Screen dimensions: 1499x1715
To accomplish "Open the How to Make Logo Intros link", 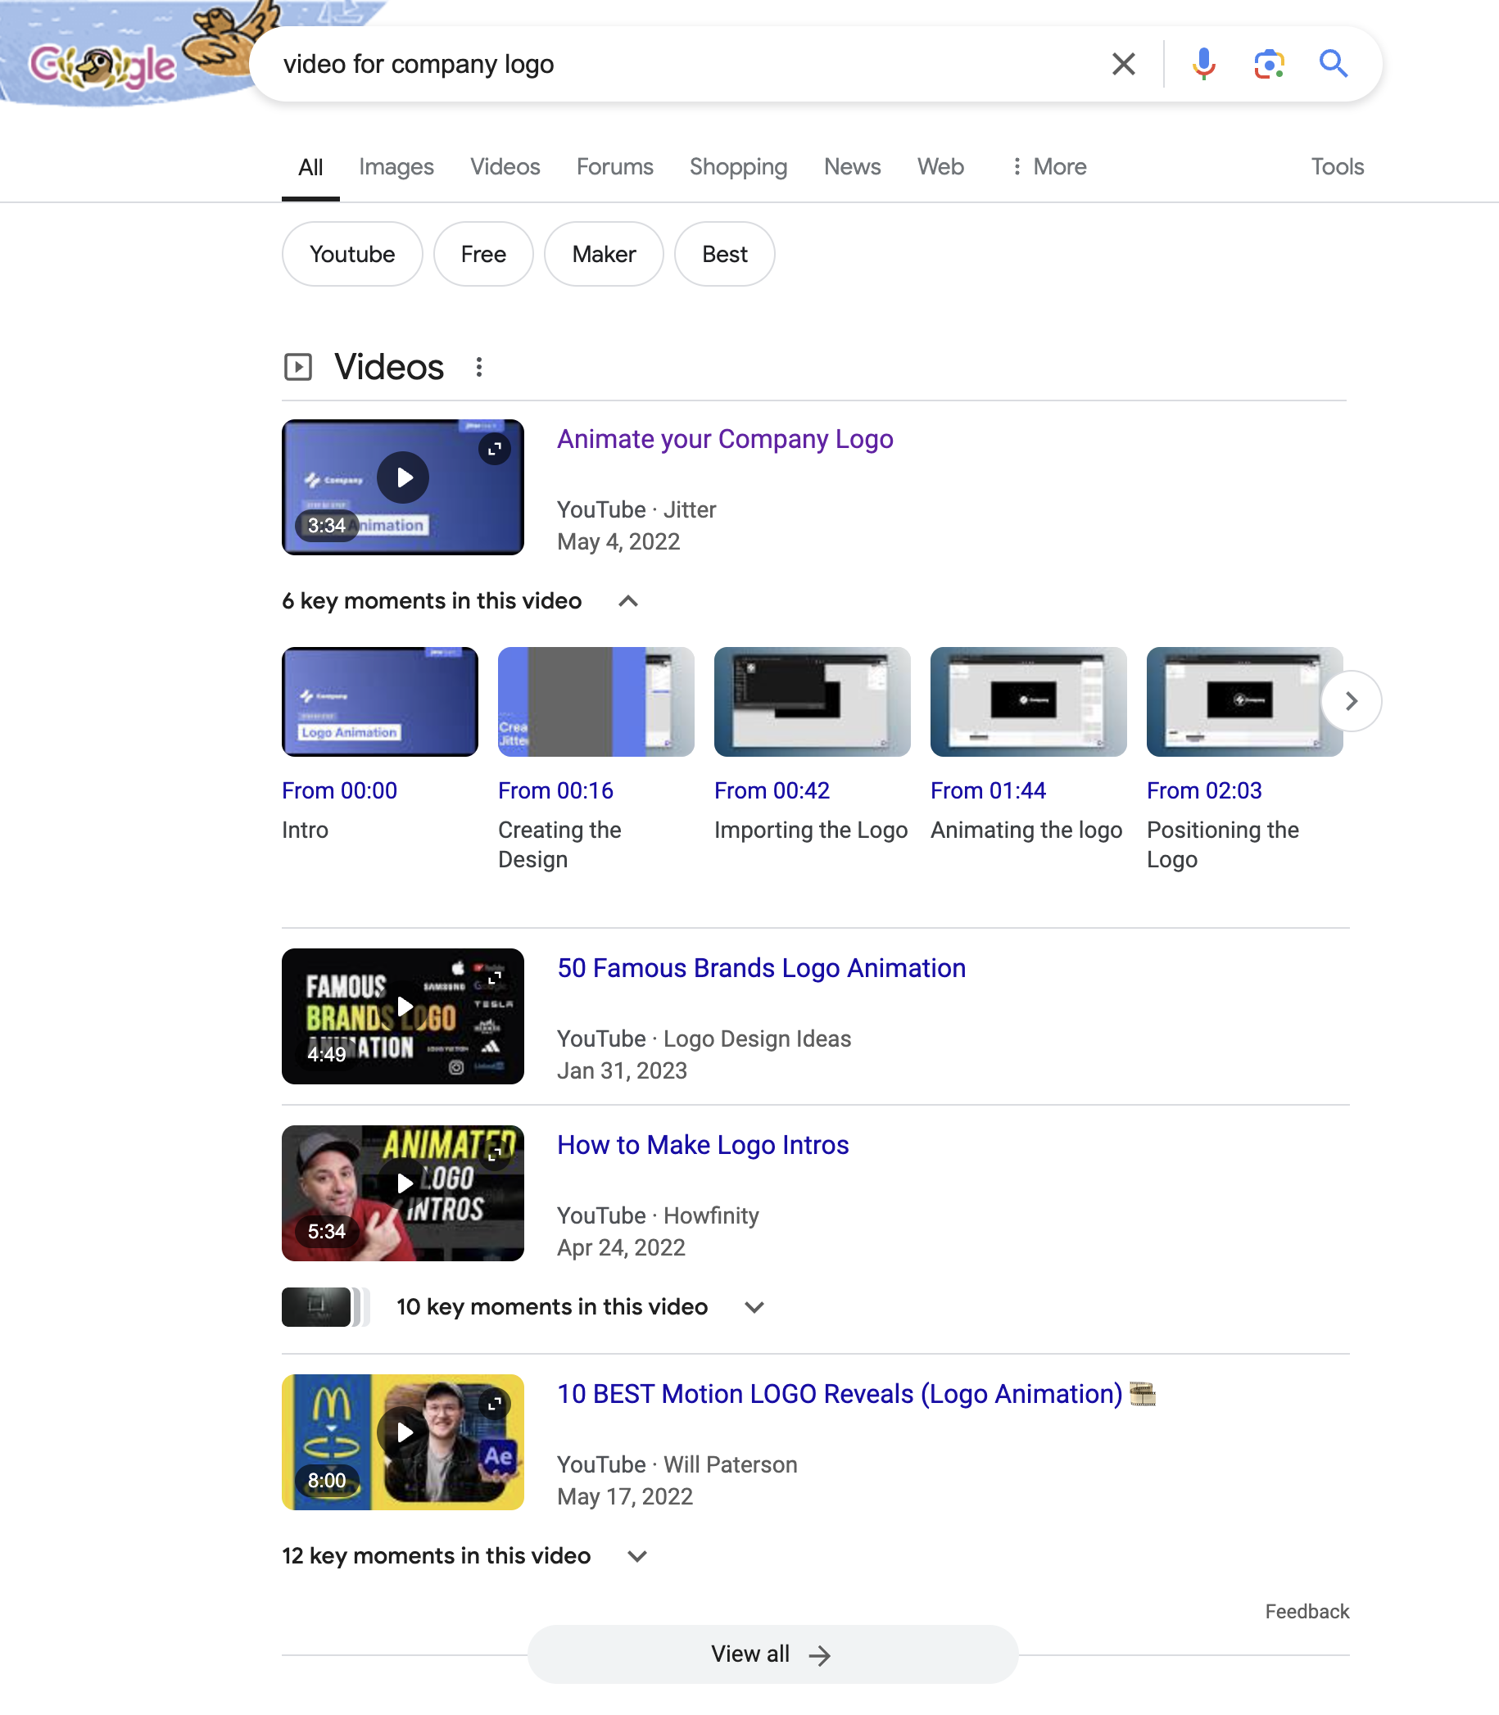I will pos(703,1146).
